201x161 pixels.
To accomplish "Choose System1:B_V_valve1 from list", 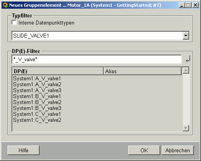I will (x=37, y=96).
